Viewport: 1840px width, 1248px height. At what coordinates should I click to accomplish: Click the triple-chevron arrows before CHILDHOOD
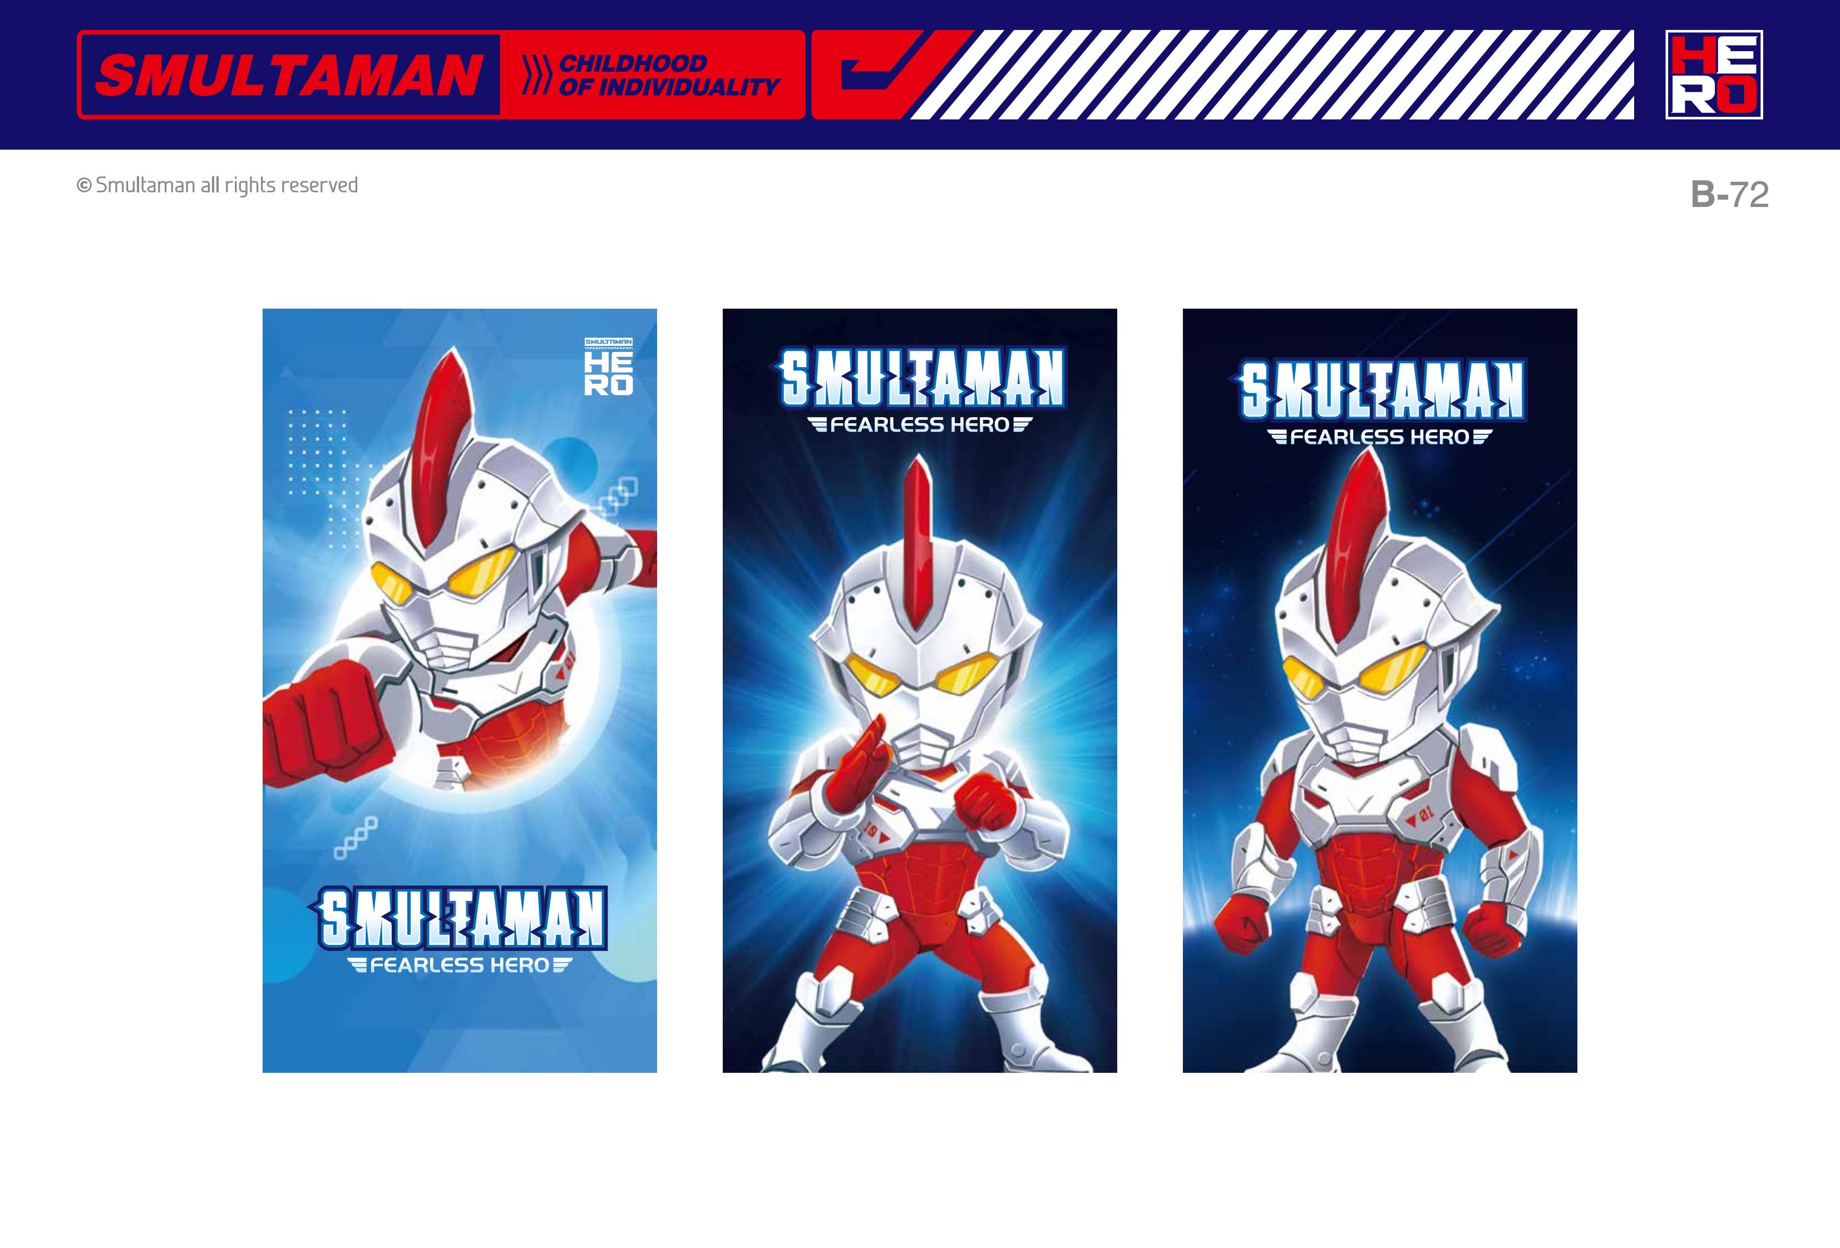point(537,76)
